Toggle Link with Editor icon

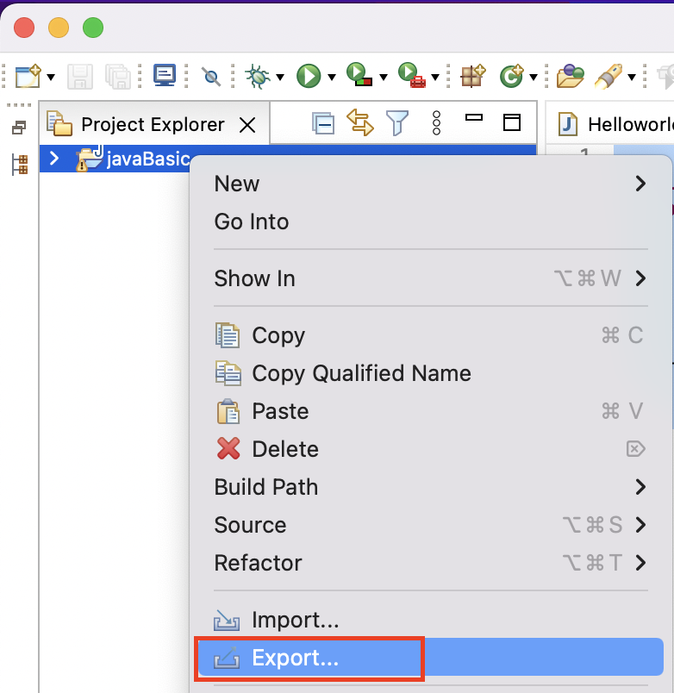pyautogui.click(x=360, y=123)
